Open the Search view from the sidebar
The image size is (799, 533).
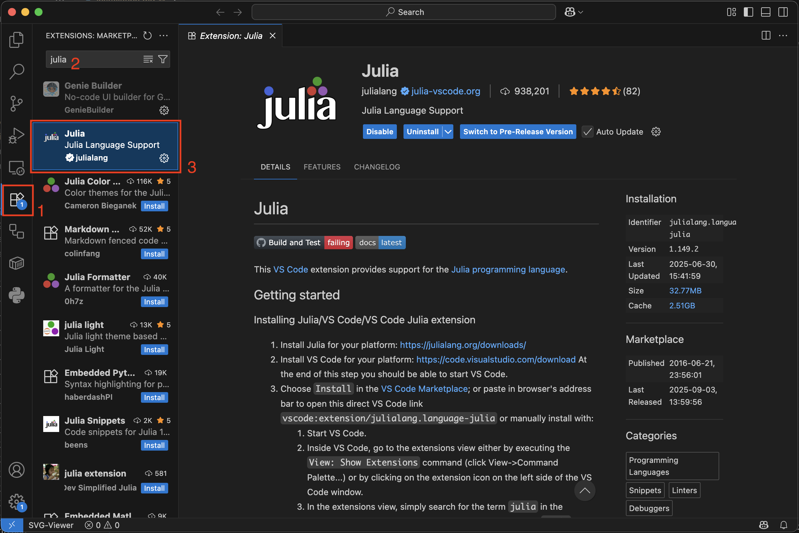tap(17, 71)
